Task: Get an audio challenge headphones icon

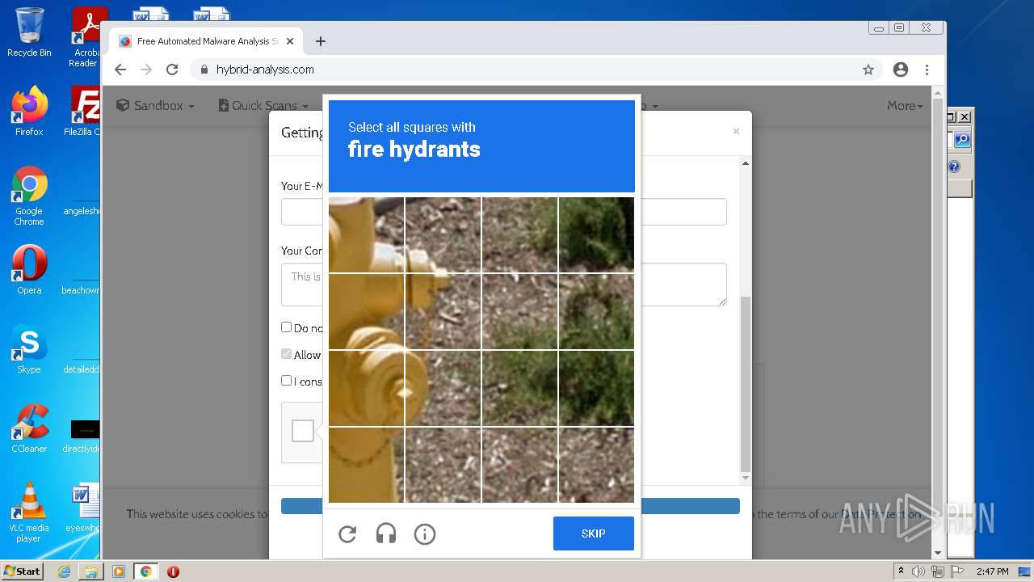Action: point(386,533)
